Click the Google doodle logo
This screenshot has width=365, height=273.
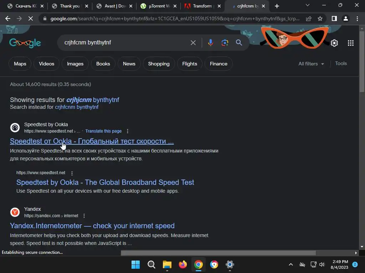[25, 43]
